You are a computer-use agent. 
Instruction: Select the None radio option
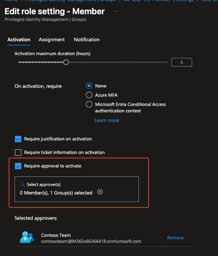89,86
